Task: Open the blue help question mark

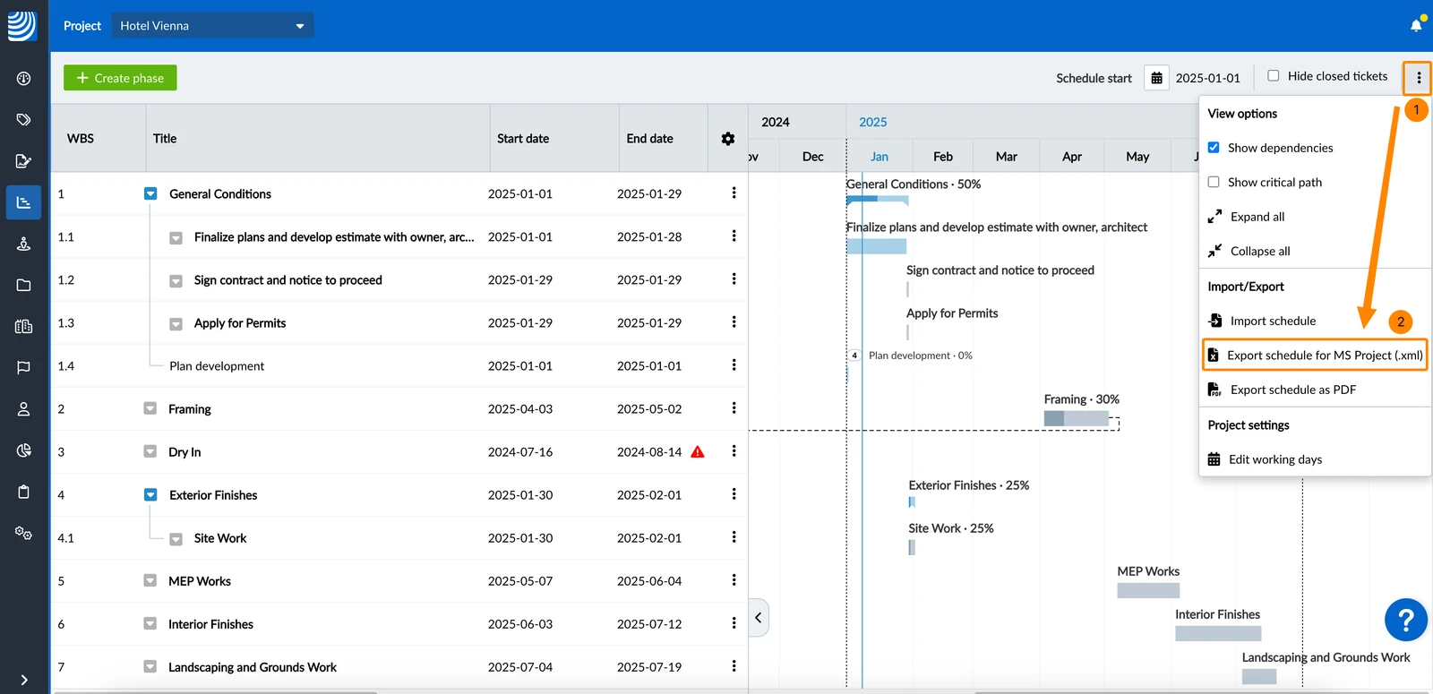Action: pos(1405,619)
